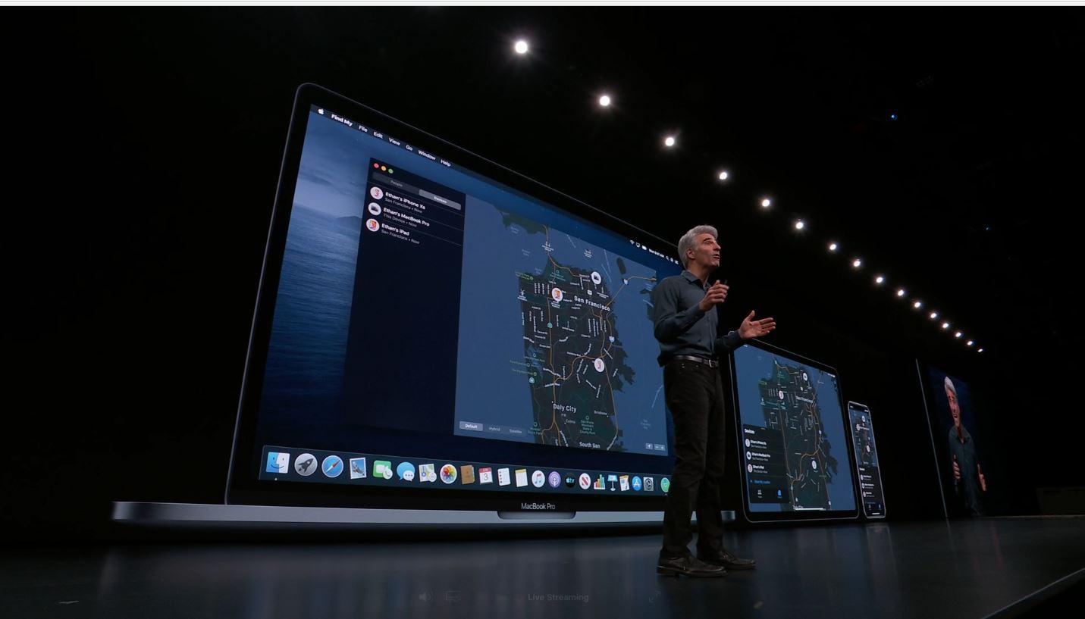Viewport: 1085px width, 619px height.
Task: Enter fullscreen in the video player
Action: (654, 597)
